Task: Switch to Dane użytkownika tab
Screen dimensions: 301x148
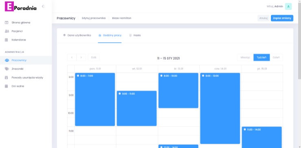Action: (77, 35)
